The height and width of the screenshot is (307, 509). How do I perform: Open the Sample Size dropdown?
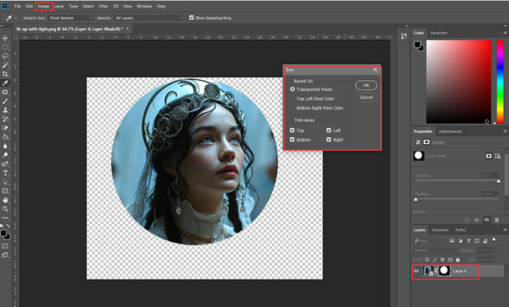click(71, 18)
